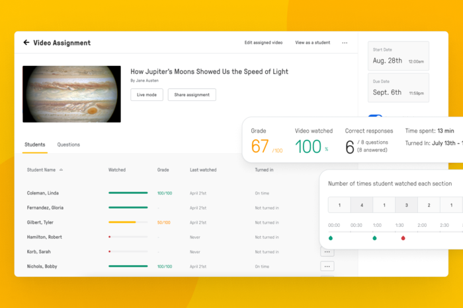Open the Start Date Aug. 28th picker
This screenshot has height=308, width=463.
click(398, 56)
